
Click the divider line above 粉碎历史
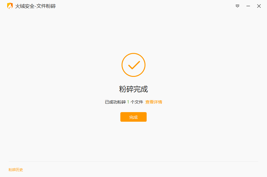133,161
